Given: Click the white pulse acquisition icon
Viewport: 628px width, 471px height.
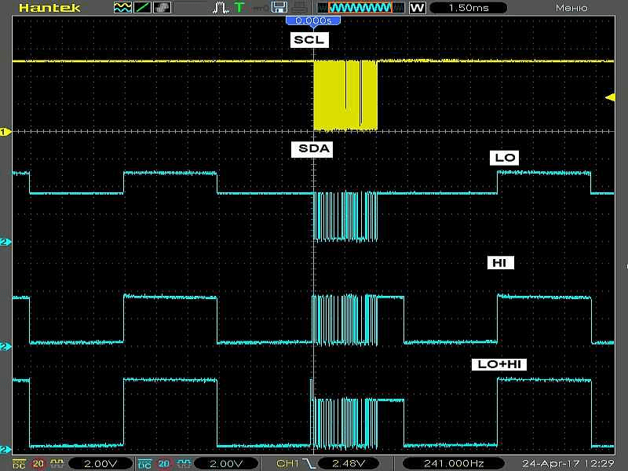Looking at the screenshot, I should 221,8.
